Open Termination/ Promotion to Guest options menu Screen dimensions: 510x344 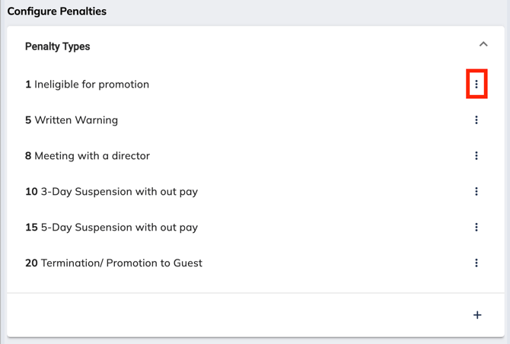477,263
